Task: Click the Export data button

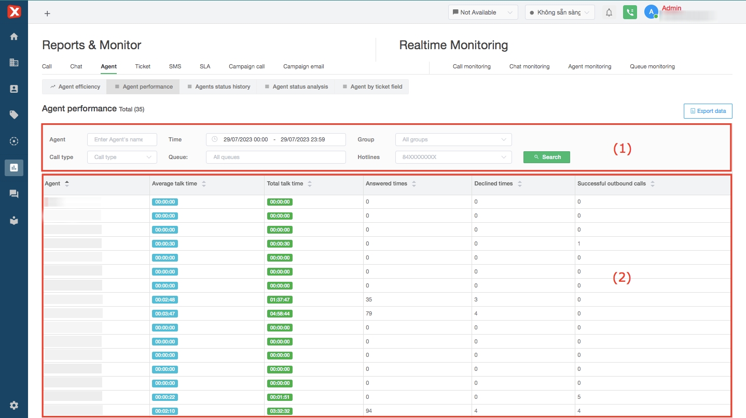Action: click(708, 111)
